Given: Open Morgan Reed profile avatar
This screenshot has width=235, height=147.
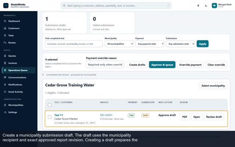Looking at the screenshot, I should (214, 6).
